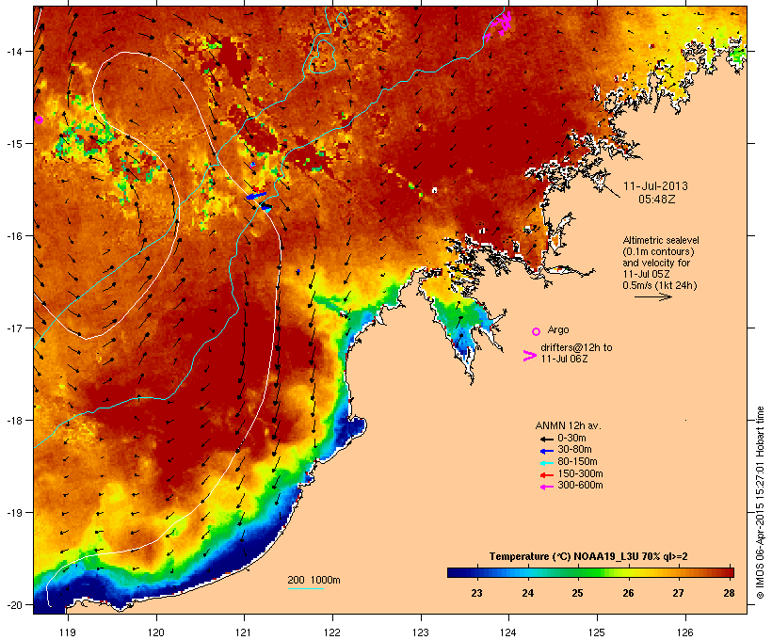Click the longitude label 119
772x640 pixels.
(x=68, y=632)
